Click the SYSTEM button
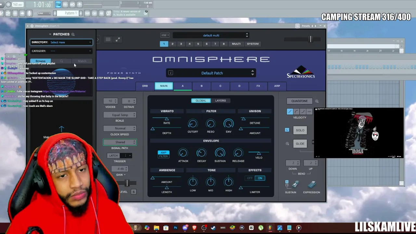This screenshot has height=234, width=416. pos(253,44)
